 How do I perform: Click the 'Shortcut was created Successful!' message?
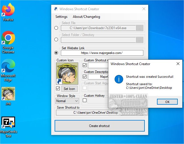150,77
